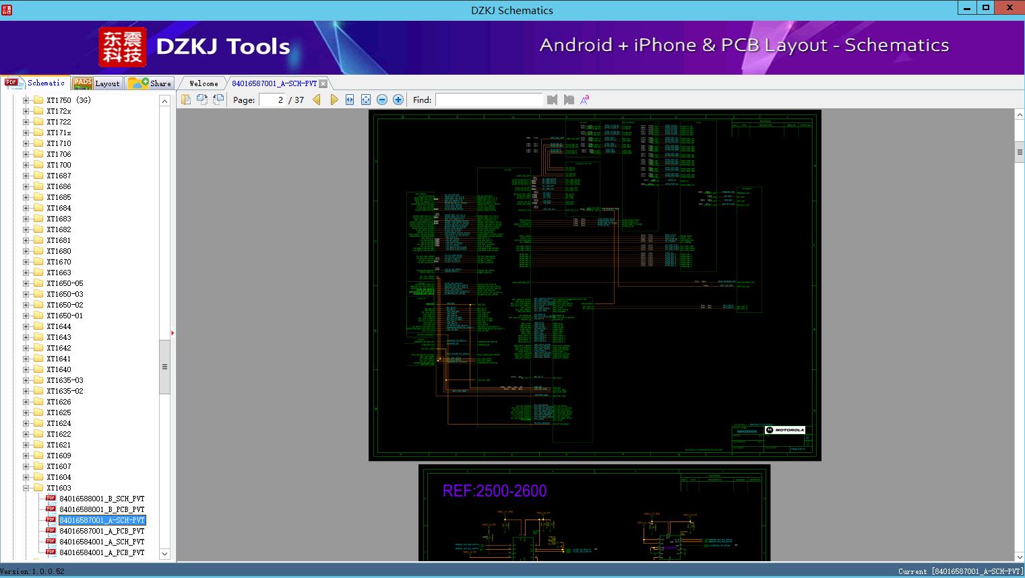This screenshot has height=578, width=1025.
Task: Click the page number input box
Action: coord(272,100)
